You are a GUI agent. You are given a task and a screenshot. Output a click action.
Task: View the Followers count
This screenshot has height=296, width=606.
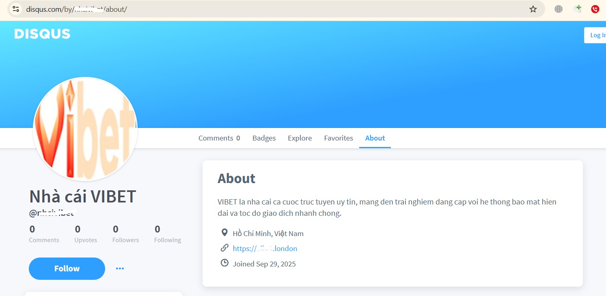coord(125,234)
